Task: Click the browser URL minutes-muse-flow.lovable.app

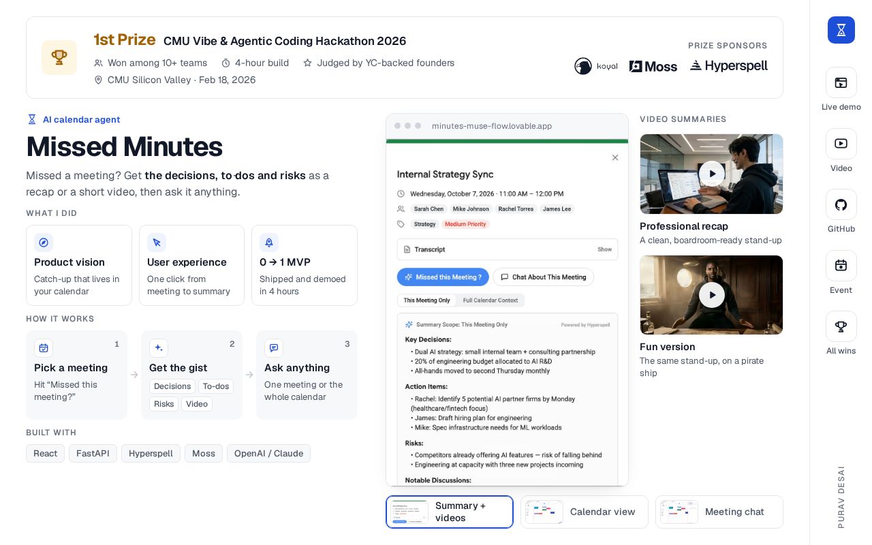Action: click(492, 126)
